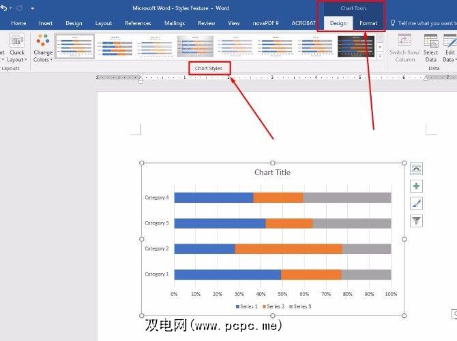Image resolution: width=457 pixels, height=341 pixels.
Task: Click the right indent marker on ruler
Action: point(426,78)
